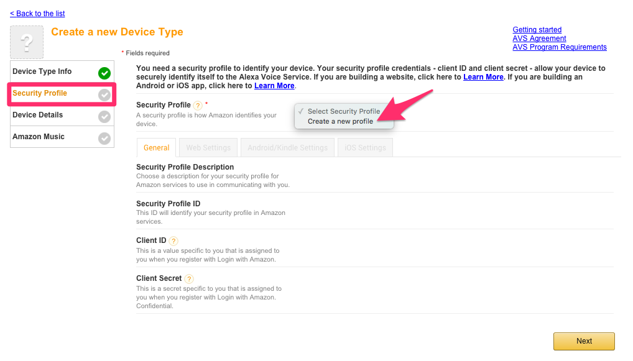Open the iOS Settings tab
The width and height of the screenshot is (633, 361).
pyautogui.click(x=365, y=148)
